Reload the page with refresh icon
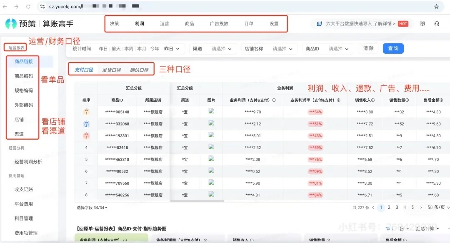Screen dimensions: 450x243 coord(28,6)
